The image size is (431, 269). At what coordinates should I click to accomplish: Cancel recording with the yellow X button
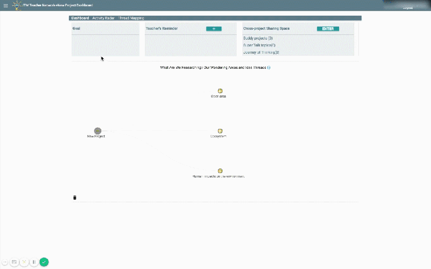point(24,262)
